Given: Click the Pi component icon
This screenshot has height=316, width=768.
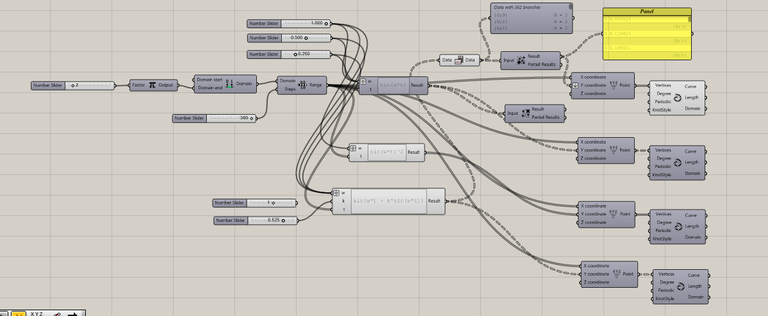Looking at the screenshot, I should (152, 85).
